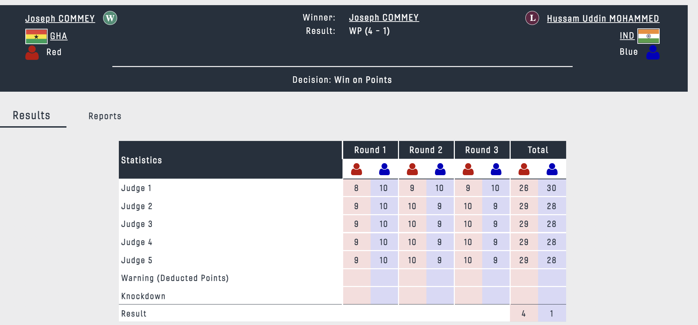Click Round 3 red corner icon

click(x=468, y=169)
